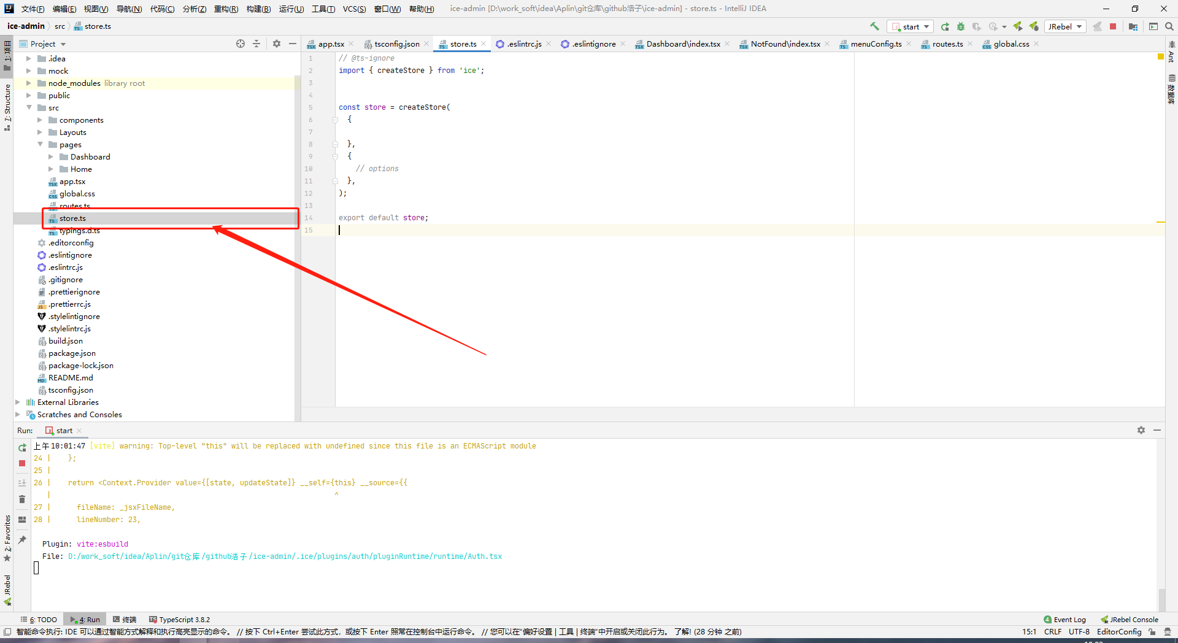This screenshot has width=1178, height=643.
Task: Rerun the 'start' configuration from top toolbar
Action: [945, 26]
